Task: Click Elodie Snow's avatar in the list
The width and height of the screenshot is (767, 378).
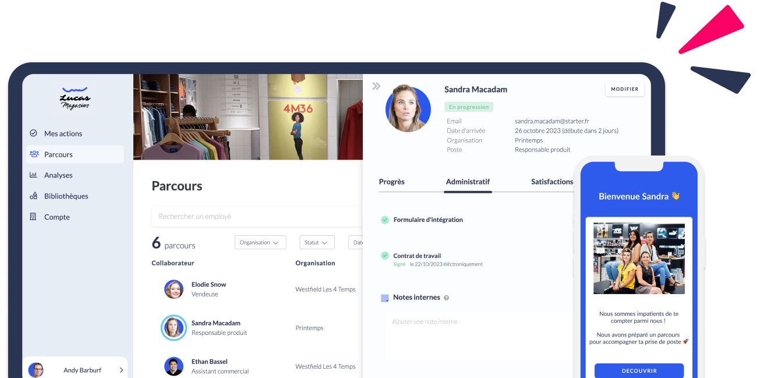Action: (x=174, y=289)
